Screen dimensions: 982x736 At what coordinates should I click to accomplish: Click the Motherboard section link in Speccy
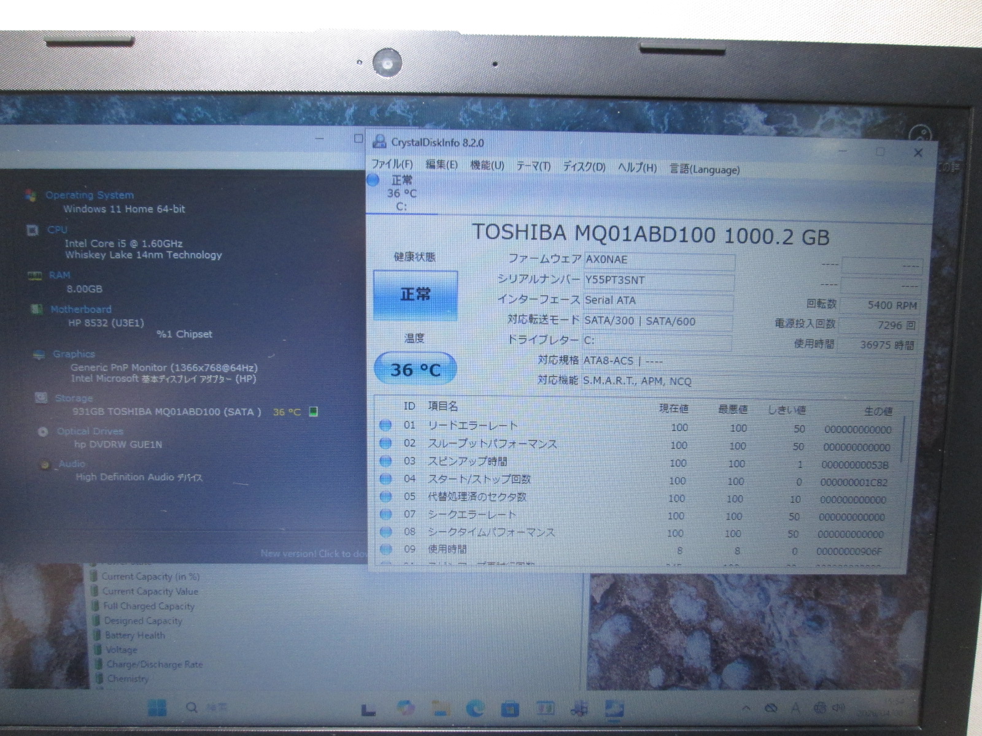pyautogui.click(x=80, y=310)
